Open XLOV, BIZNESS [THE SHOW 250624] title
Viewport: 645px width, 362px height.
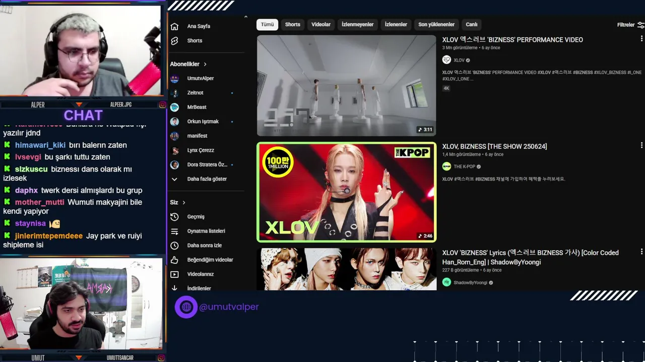(494, 146)
